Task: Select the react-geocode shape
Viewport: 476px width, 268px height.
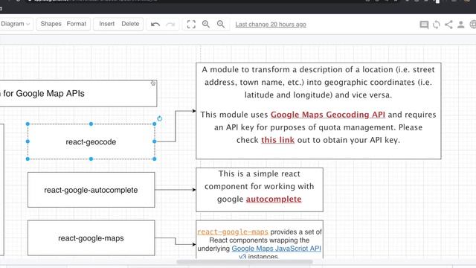Action: coord(91,141)
